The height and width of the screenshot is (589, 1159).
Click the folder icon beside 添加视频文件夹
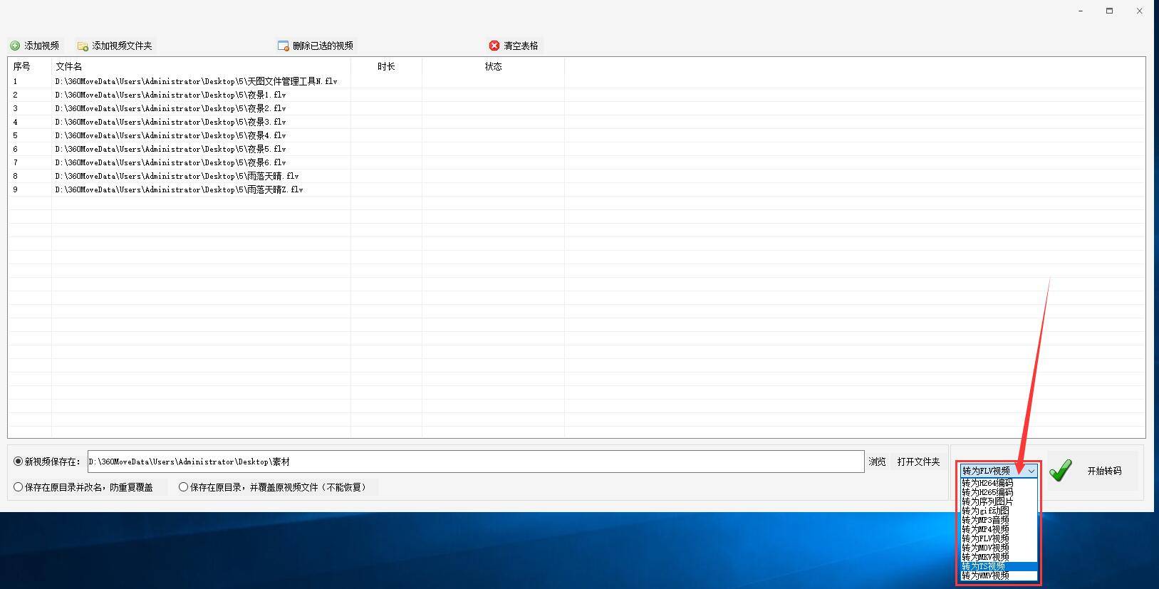tap(83, 46)
